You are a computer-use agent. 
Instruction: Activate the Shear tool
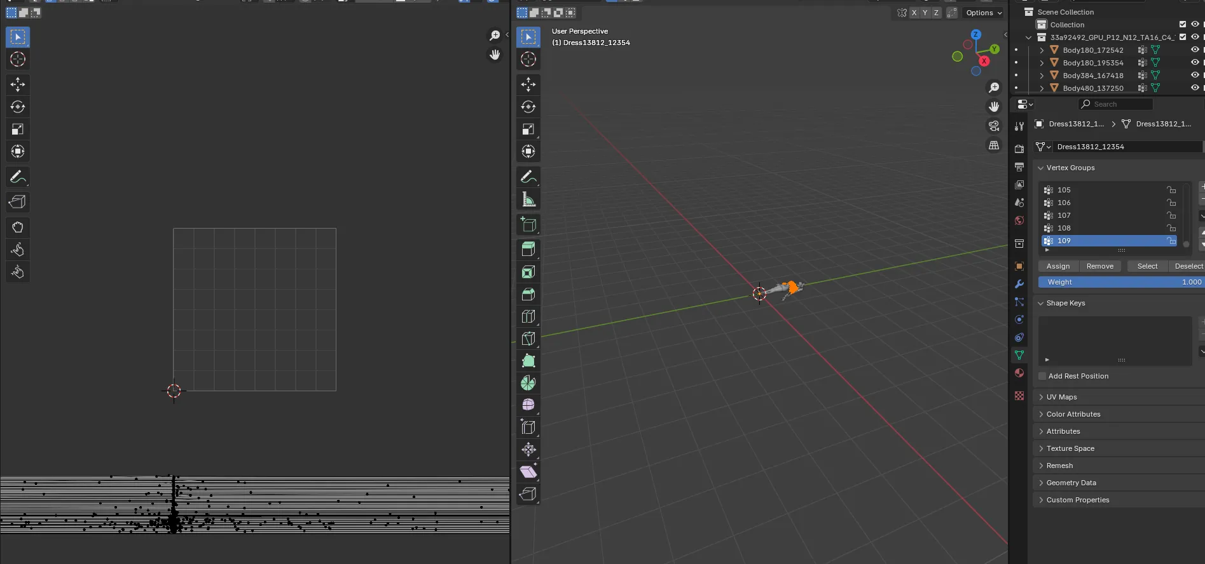[528, 472]
